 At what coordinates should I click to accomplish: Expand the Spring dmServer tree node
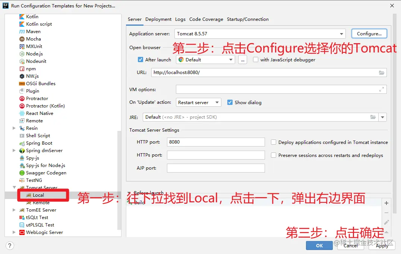(x=14, y=151)
